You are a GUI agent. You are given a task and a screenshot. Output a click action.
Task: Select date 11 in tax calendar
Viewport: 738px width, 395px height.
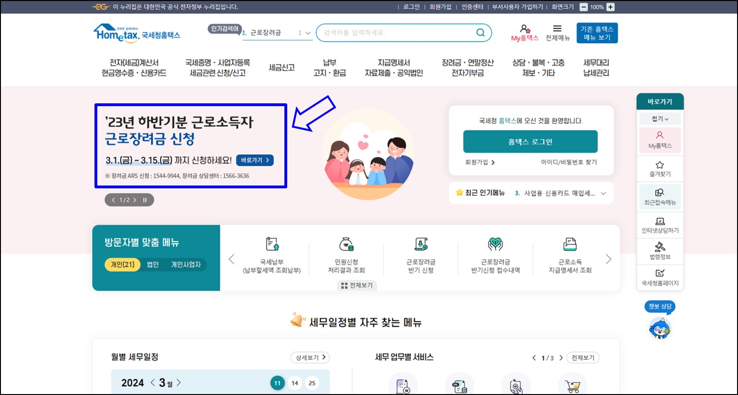tap(277, 383)
